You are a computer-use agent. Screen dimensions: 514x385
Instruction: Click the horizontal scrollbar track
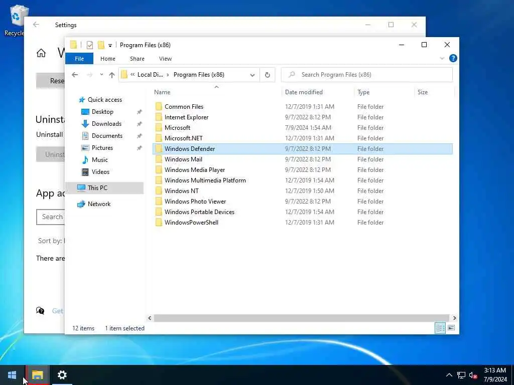tap(301, 318)
